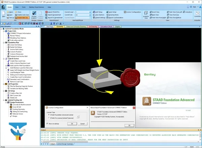This screenshot has height=148, width=202.
Task: Click Save in the File group
Action: pyautogui.click(x=10, y=15)
